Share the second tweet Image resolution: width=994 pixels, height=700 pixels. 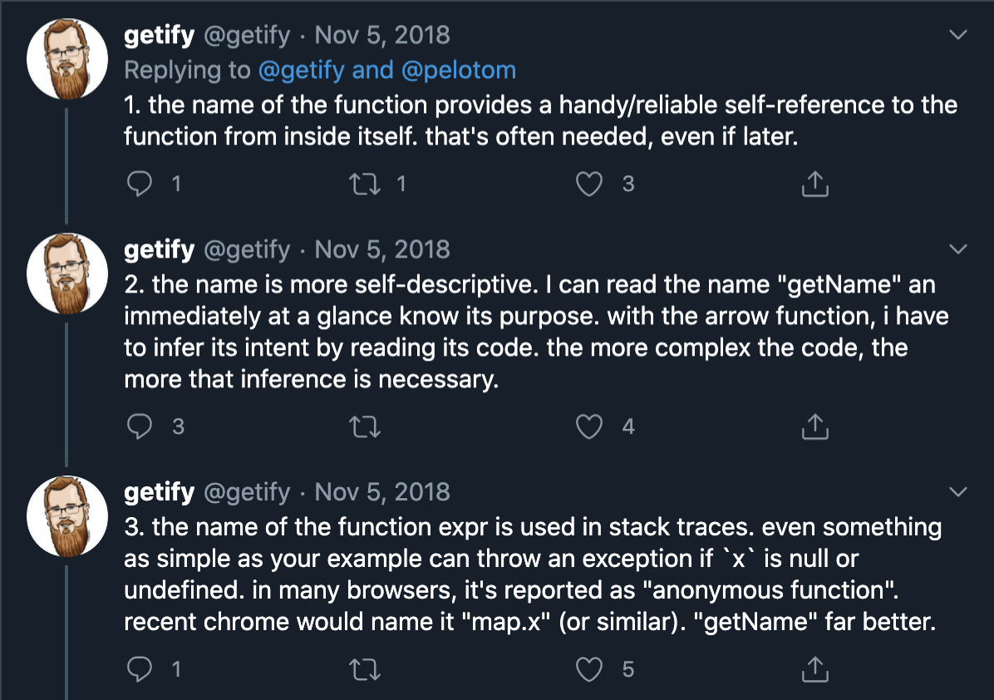pyautogui.click(x=814, y=426)
